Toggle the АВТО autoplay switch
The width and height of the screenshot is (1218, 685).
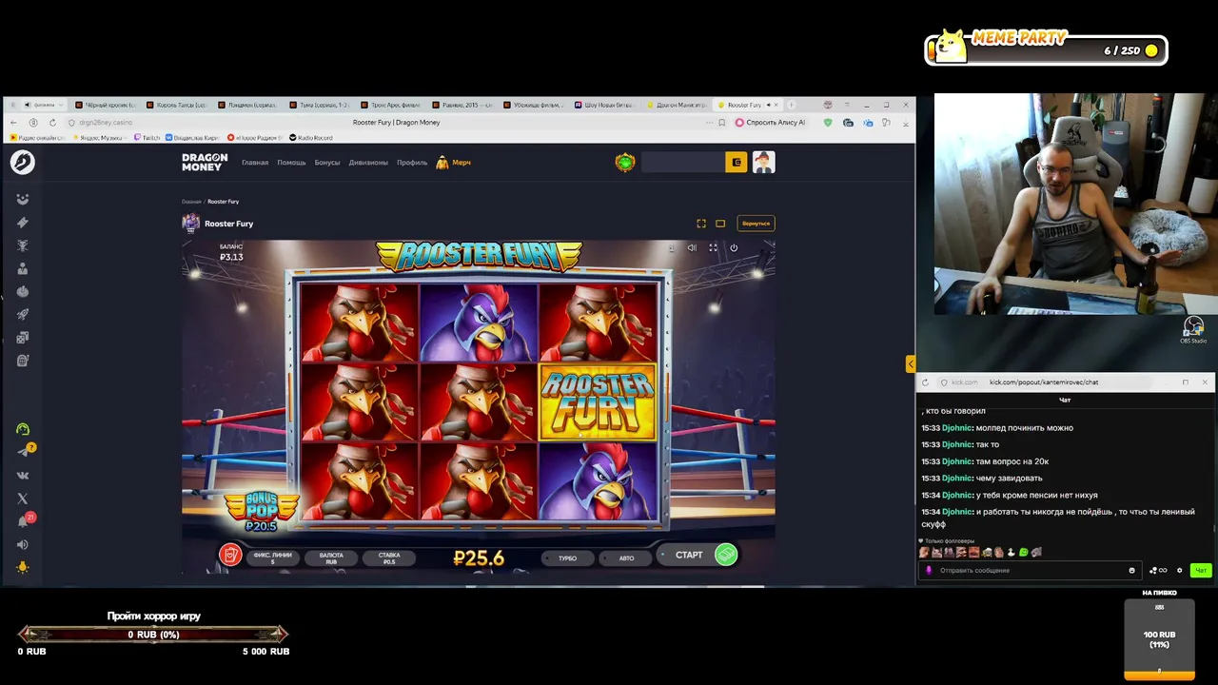(x=626, y=558)
